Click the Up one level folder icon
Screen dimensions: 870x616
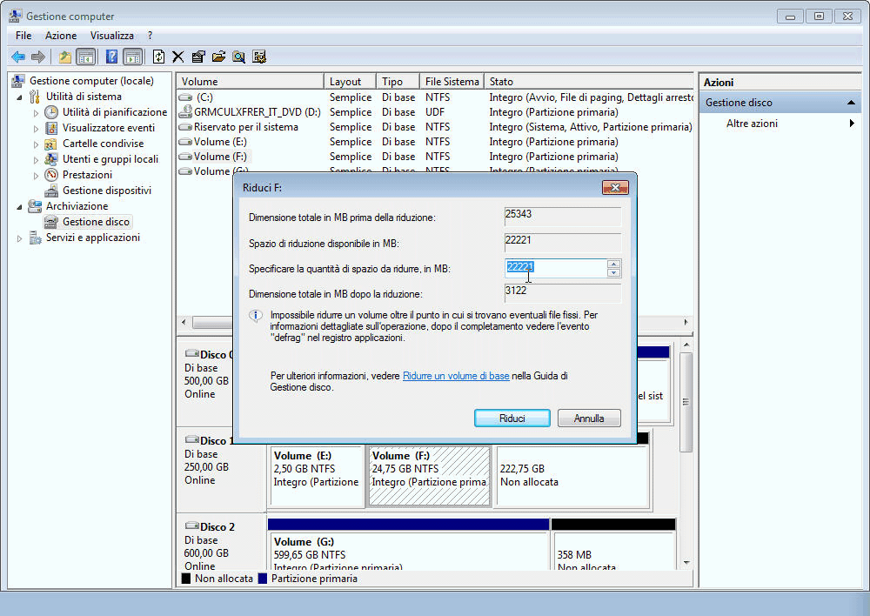pos(65,57)
